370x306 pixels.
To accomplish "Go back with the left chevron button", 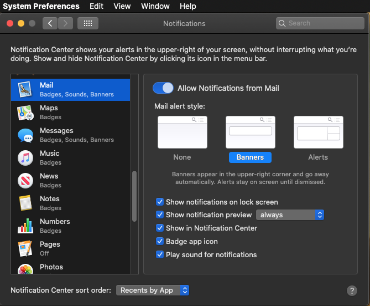I will pos(50,23).
